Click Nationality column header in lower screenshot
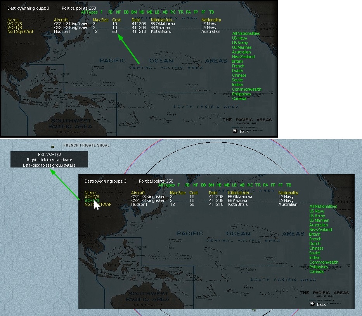Screen dimensions: 362x316 click(x=288, y=193)
